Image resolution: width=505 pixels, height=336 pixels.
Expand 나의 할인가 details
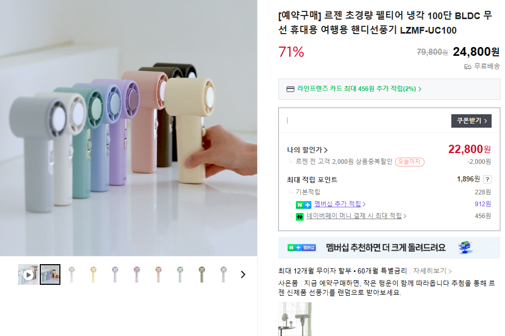[x=307, y=150]
